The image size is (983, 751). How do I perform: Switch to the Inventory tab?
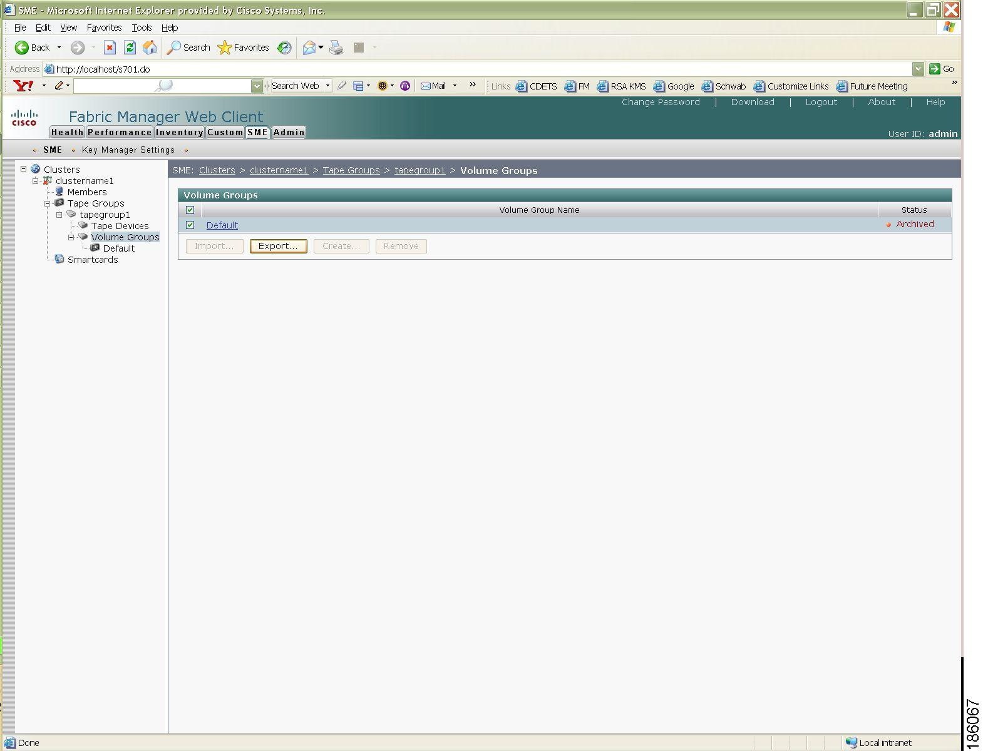point(179,132)
